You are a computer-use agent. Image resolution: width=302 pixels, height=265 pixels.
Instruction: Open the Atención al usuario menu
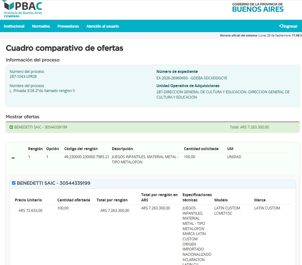point(102,26)
